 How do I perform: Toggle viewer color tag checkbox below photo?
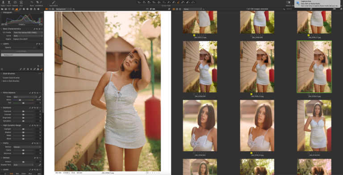[147, 173]
